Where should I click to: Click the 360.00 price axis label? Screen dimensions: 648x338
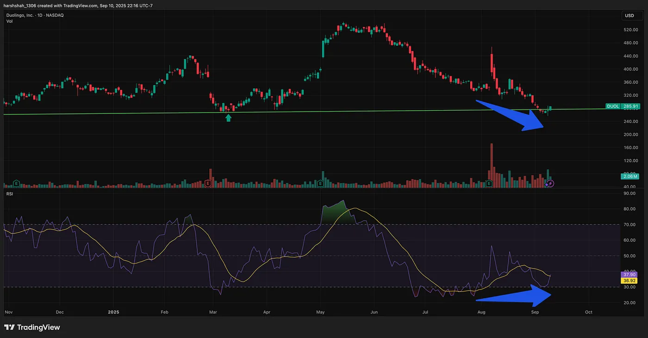click(631, 82)
